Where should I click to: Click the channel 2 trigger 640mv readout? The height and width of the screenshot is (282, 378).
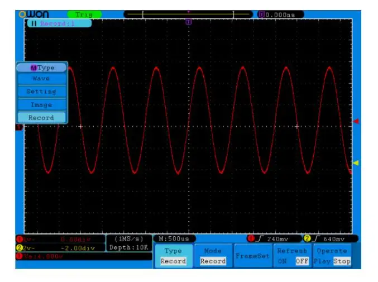[334, 239]
